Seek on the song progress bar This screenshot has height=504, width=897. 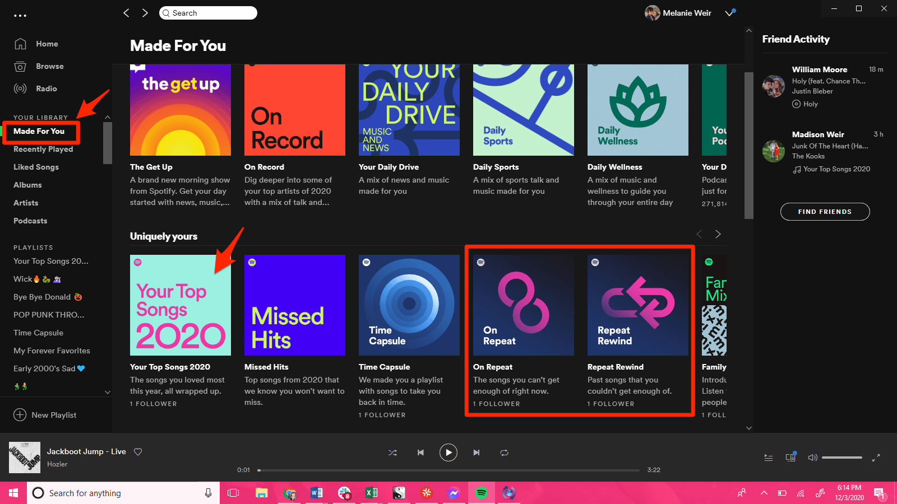click(x=449, y=470)
